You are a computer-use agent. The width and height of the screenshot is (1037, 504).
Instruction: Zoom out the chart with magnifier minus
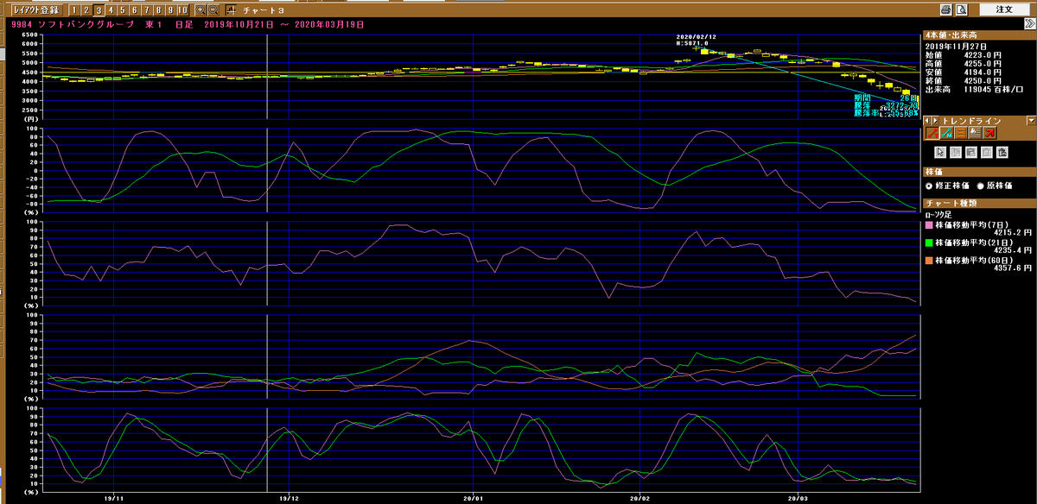coord(213,10)
